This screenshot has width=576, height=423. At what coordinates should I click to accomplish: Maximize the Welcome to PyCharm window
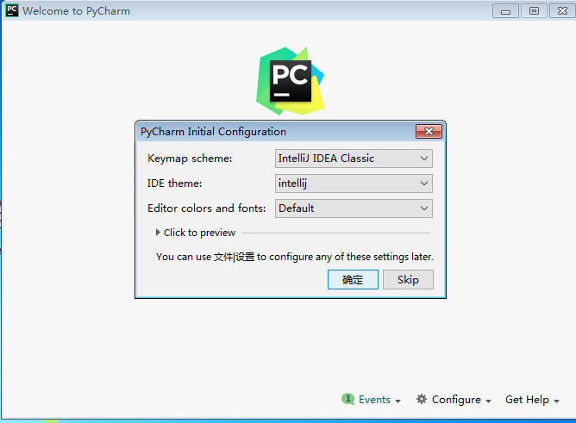[534, 11]
